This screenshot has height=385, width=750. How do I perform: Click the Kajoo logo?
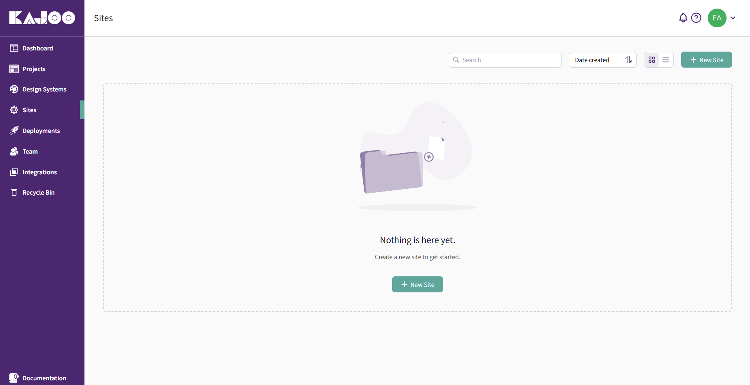coord(42,18)
